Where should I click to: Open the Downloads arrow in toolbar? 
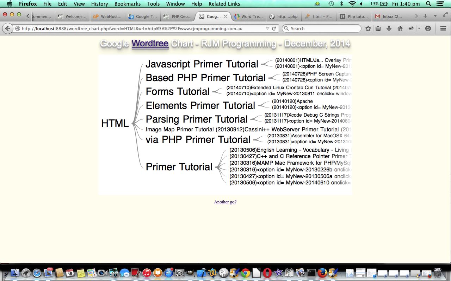(x=389, y=28)
